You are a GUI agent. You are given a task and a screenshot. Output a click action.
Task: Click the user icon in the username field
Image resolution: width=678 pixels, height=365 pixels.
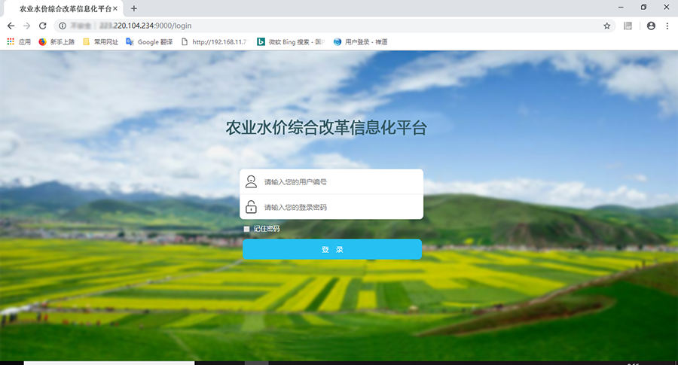point(251,181)
